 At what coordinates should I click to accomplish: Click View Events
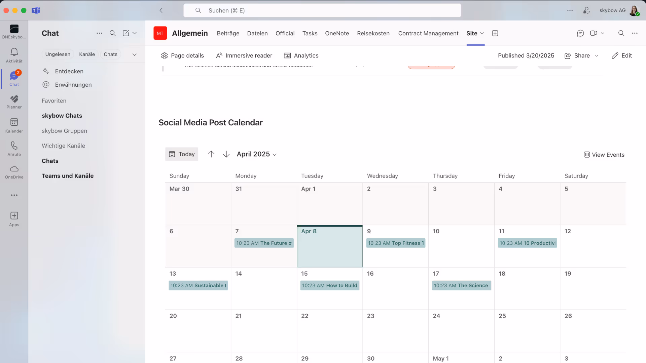pos(604,155)
